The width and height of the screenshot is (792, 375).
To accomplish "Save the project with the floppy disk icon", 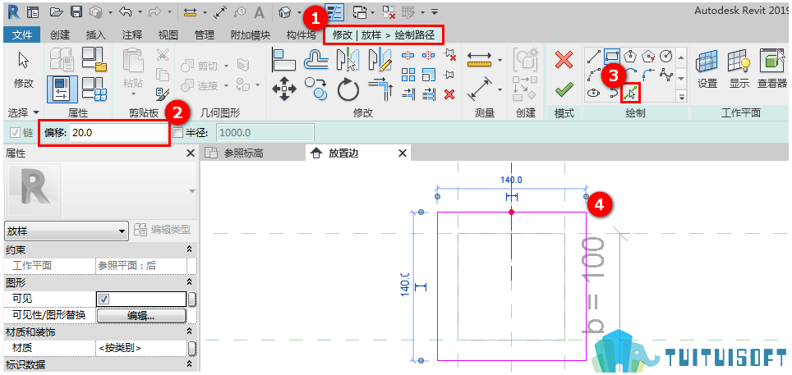I will tap(76, 11).
